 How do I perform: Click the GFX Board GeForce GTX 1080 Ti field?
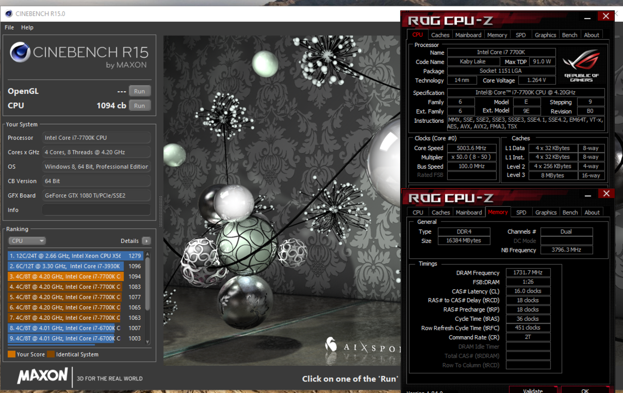click(96, 195)
